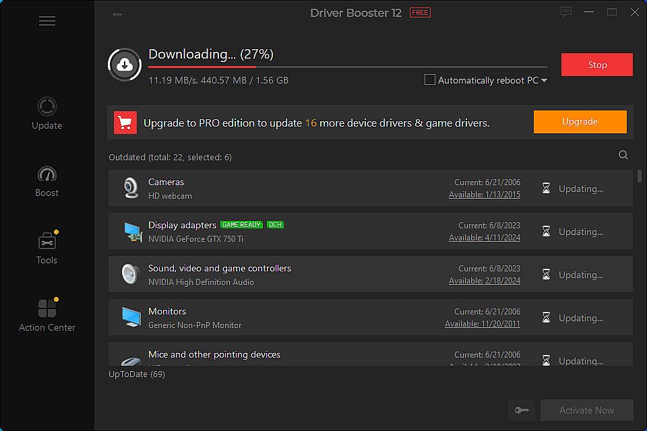This screenshot has width=647, height=431.
Task: Open the Action Center section
Action: 47,315
